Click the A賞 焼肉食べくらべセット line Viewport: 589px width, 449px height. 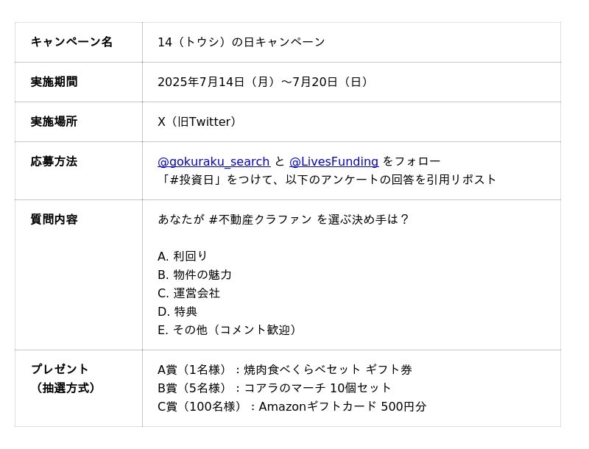[x=284, y=370]
